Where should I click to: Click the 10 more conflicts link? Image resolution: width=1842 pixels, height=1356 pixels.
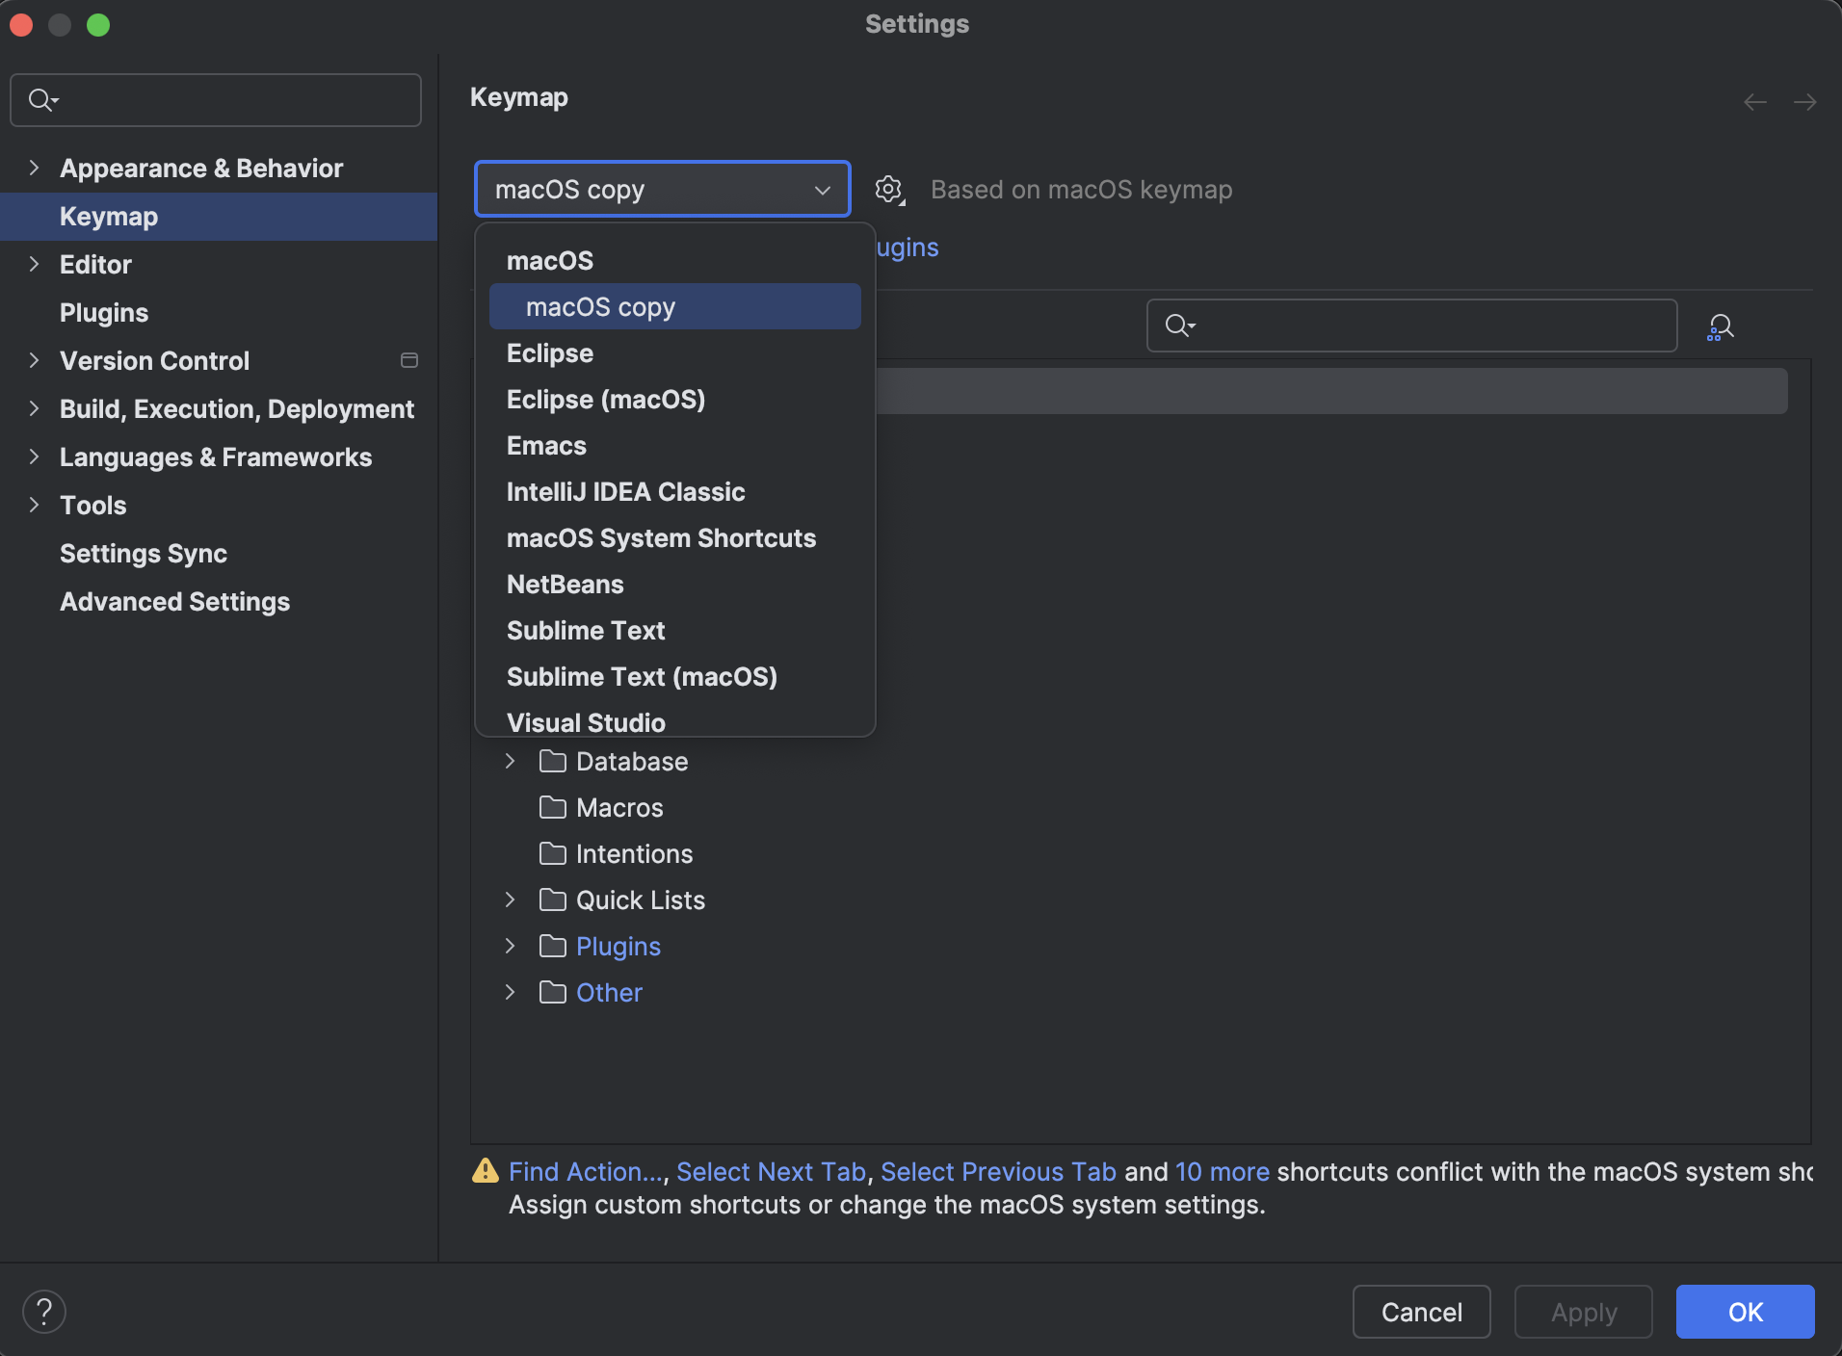point(1222,1171)
